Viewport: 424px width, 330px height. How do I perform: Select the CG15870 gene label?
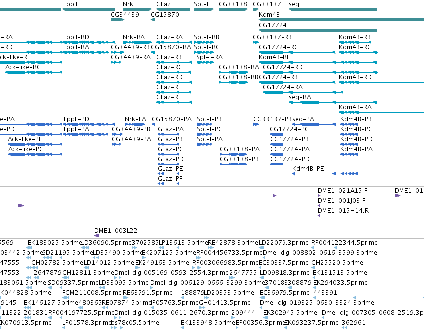pyautogui.click(x=165, y=14)
